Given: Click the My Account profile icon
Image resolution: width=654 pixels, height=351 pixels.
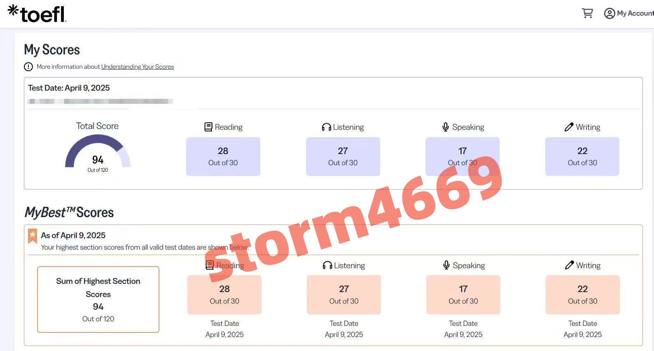Looking at the screenshot, I should (609, 14).
